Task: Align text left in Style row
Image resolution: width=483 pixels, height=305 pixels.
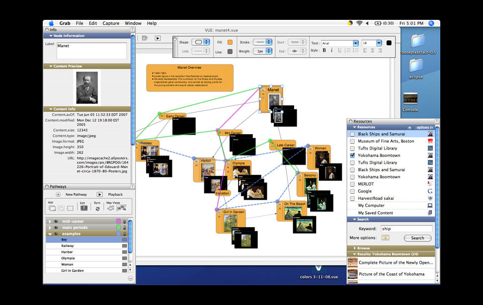Action: coord(365,50)
